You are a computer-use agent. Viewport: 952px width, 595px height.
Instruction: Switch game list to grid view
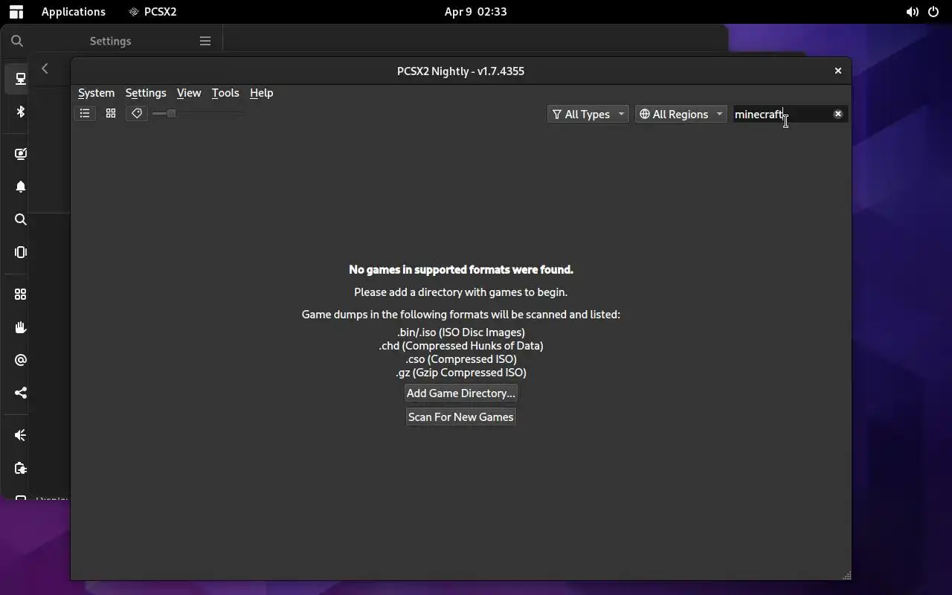click(x=111, y=114)
